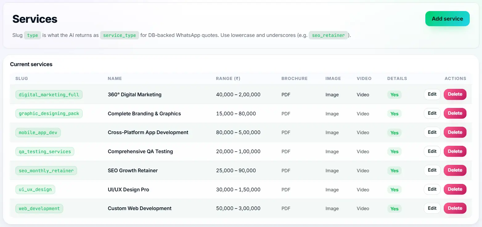Open PDF brochure for UI/UX Design Pro

pyautogui.click(x=286, y=190)
